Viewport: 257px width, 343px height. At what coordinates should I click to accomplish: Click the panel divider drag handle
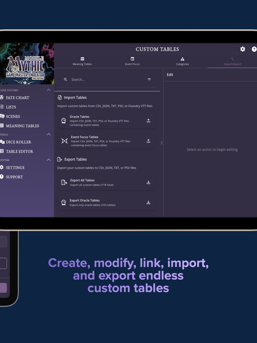click(162, 142)
